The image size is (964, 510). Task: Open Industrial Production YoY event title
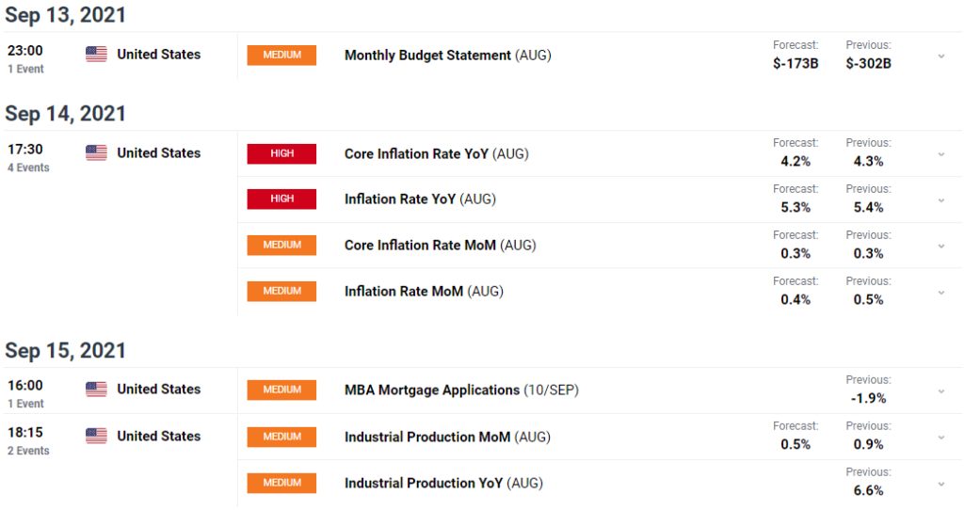[x=424, y=484]
